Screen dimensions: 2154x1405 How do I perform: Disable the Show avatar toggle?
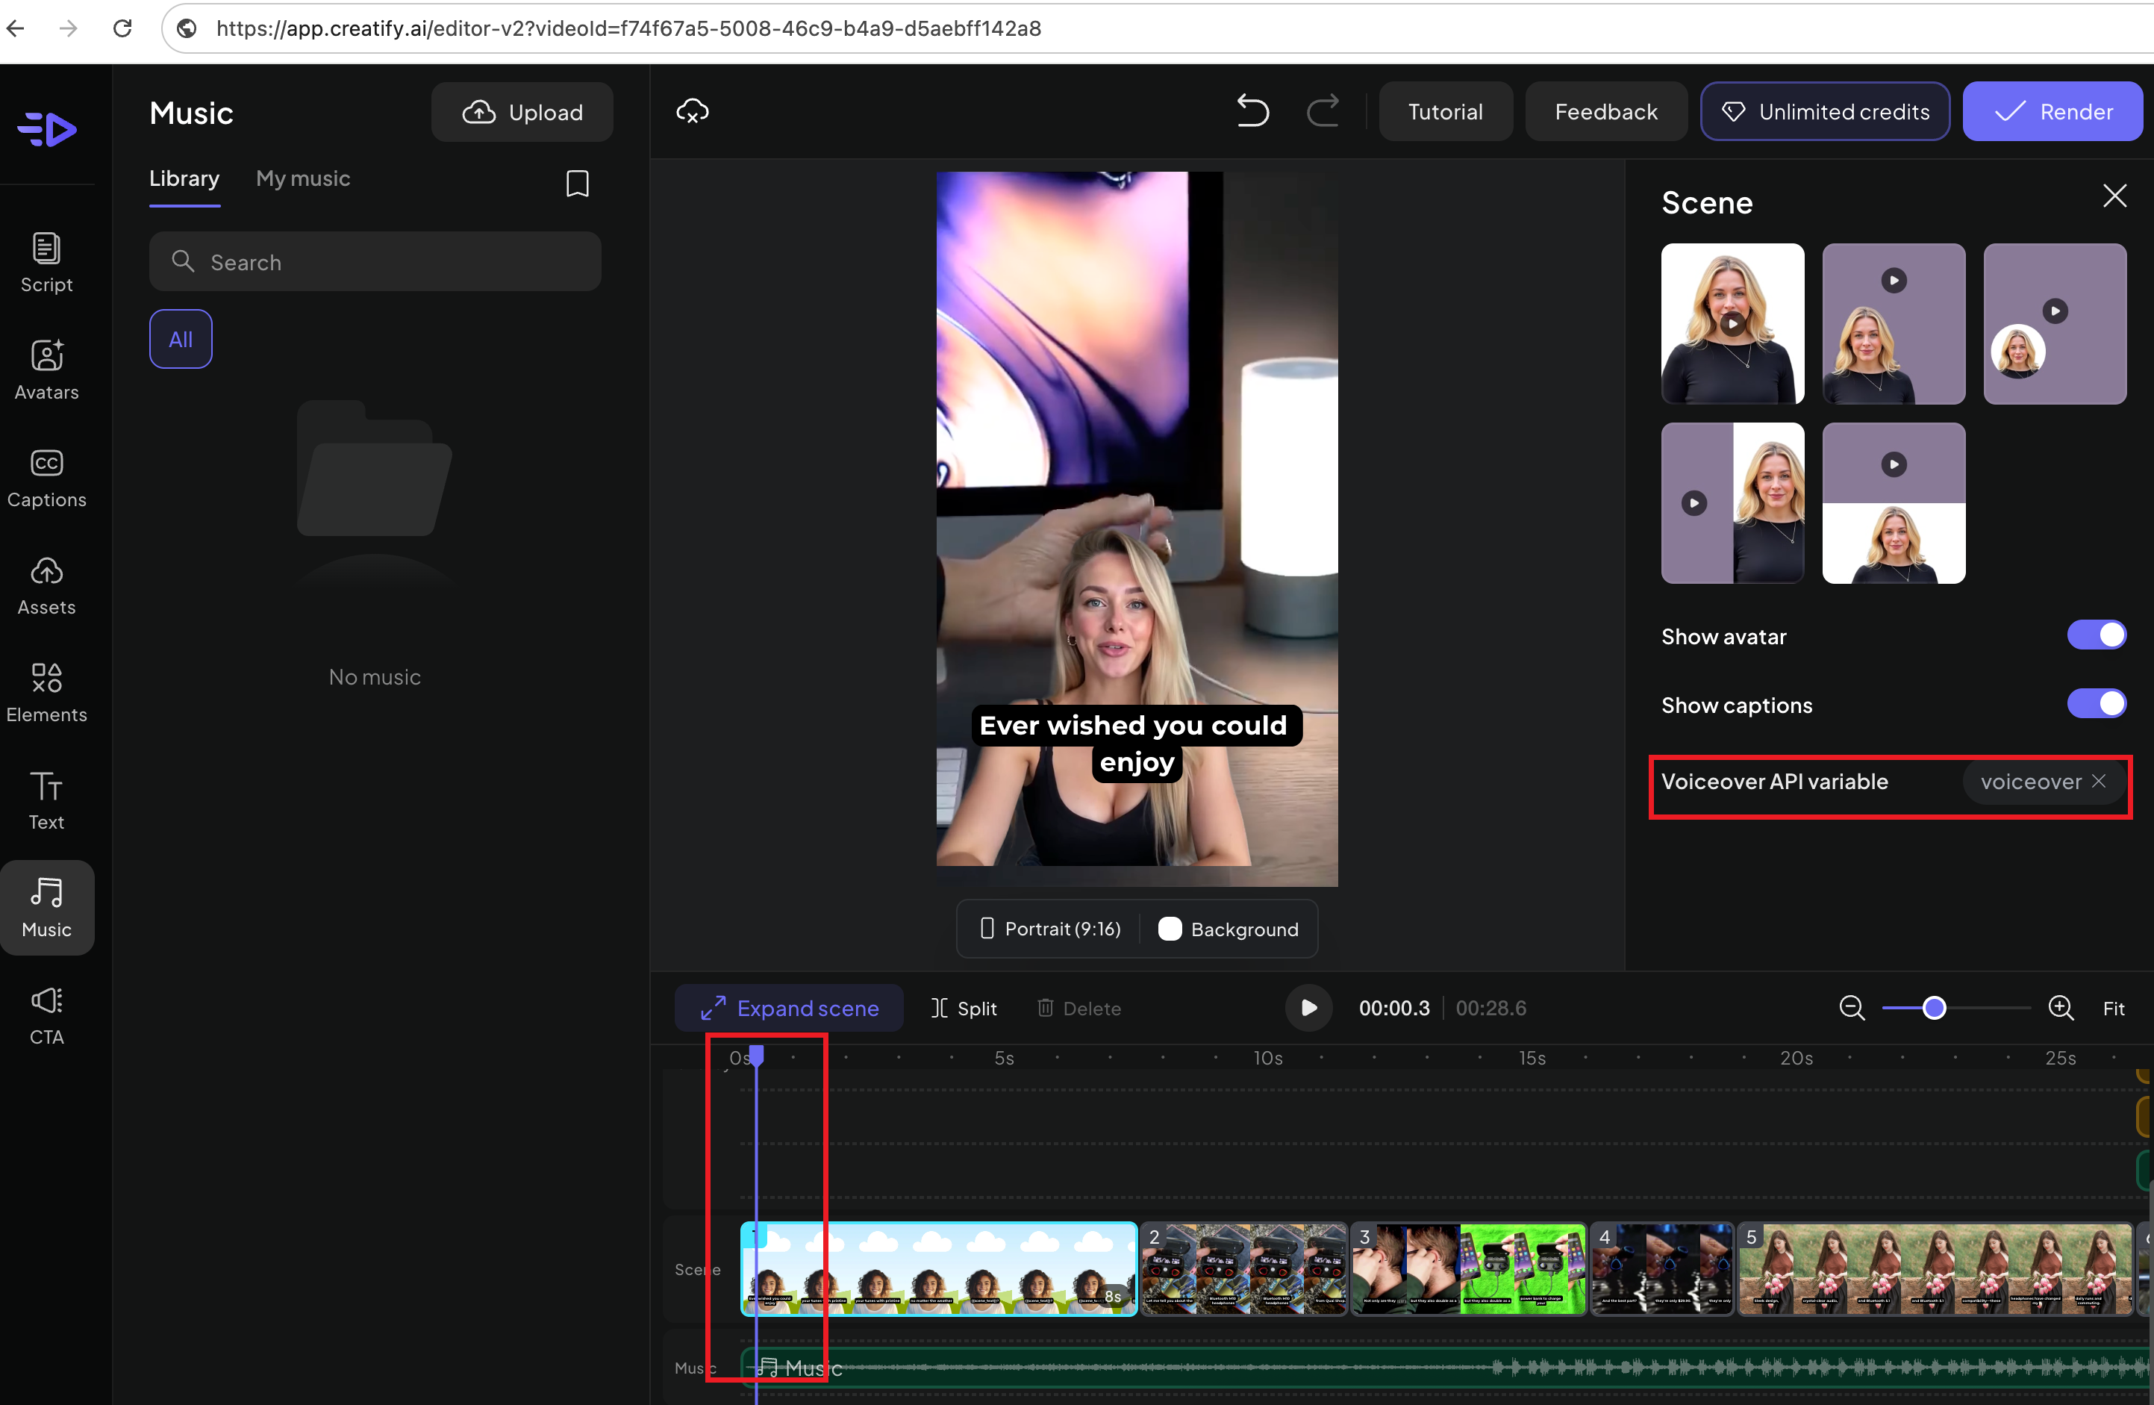[2097, 635]
